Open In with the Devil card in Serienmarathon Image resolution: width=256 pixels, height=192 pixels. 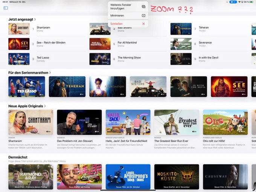tap(189, 87)
